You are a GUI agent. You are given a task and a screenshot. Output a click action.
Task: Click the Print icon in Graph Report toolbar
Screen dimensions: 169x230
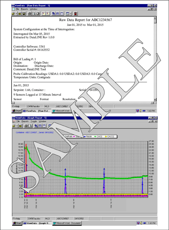[26, 126]
